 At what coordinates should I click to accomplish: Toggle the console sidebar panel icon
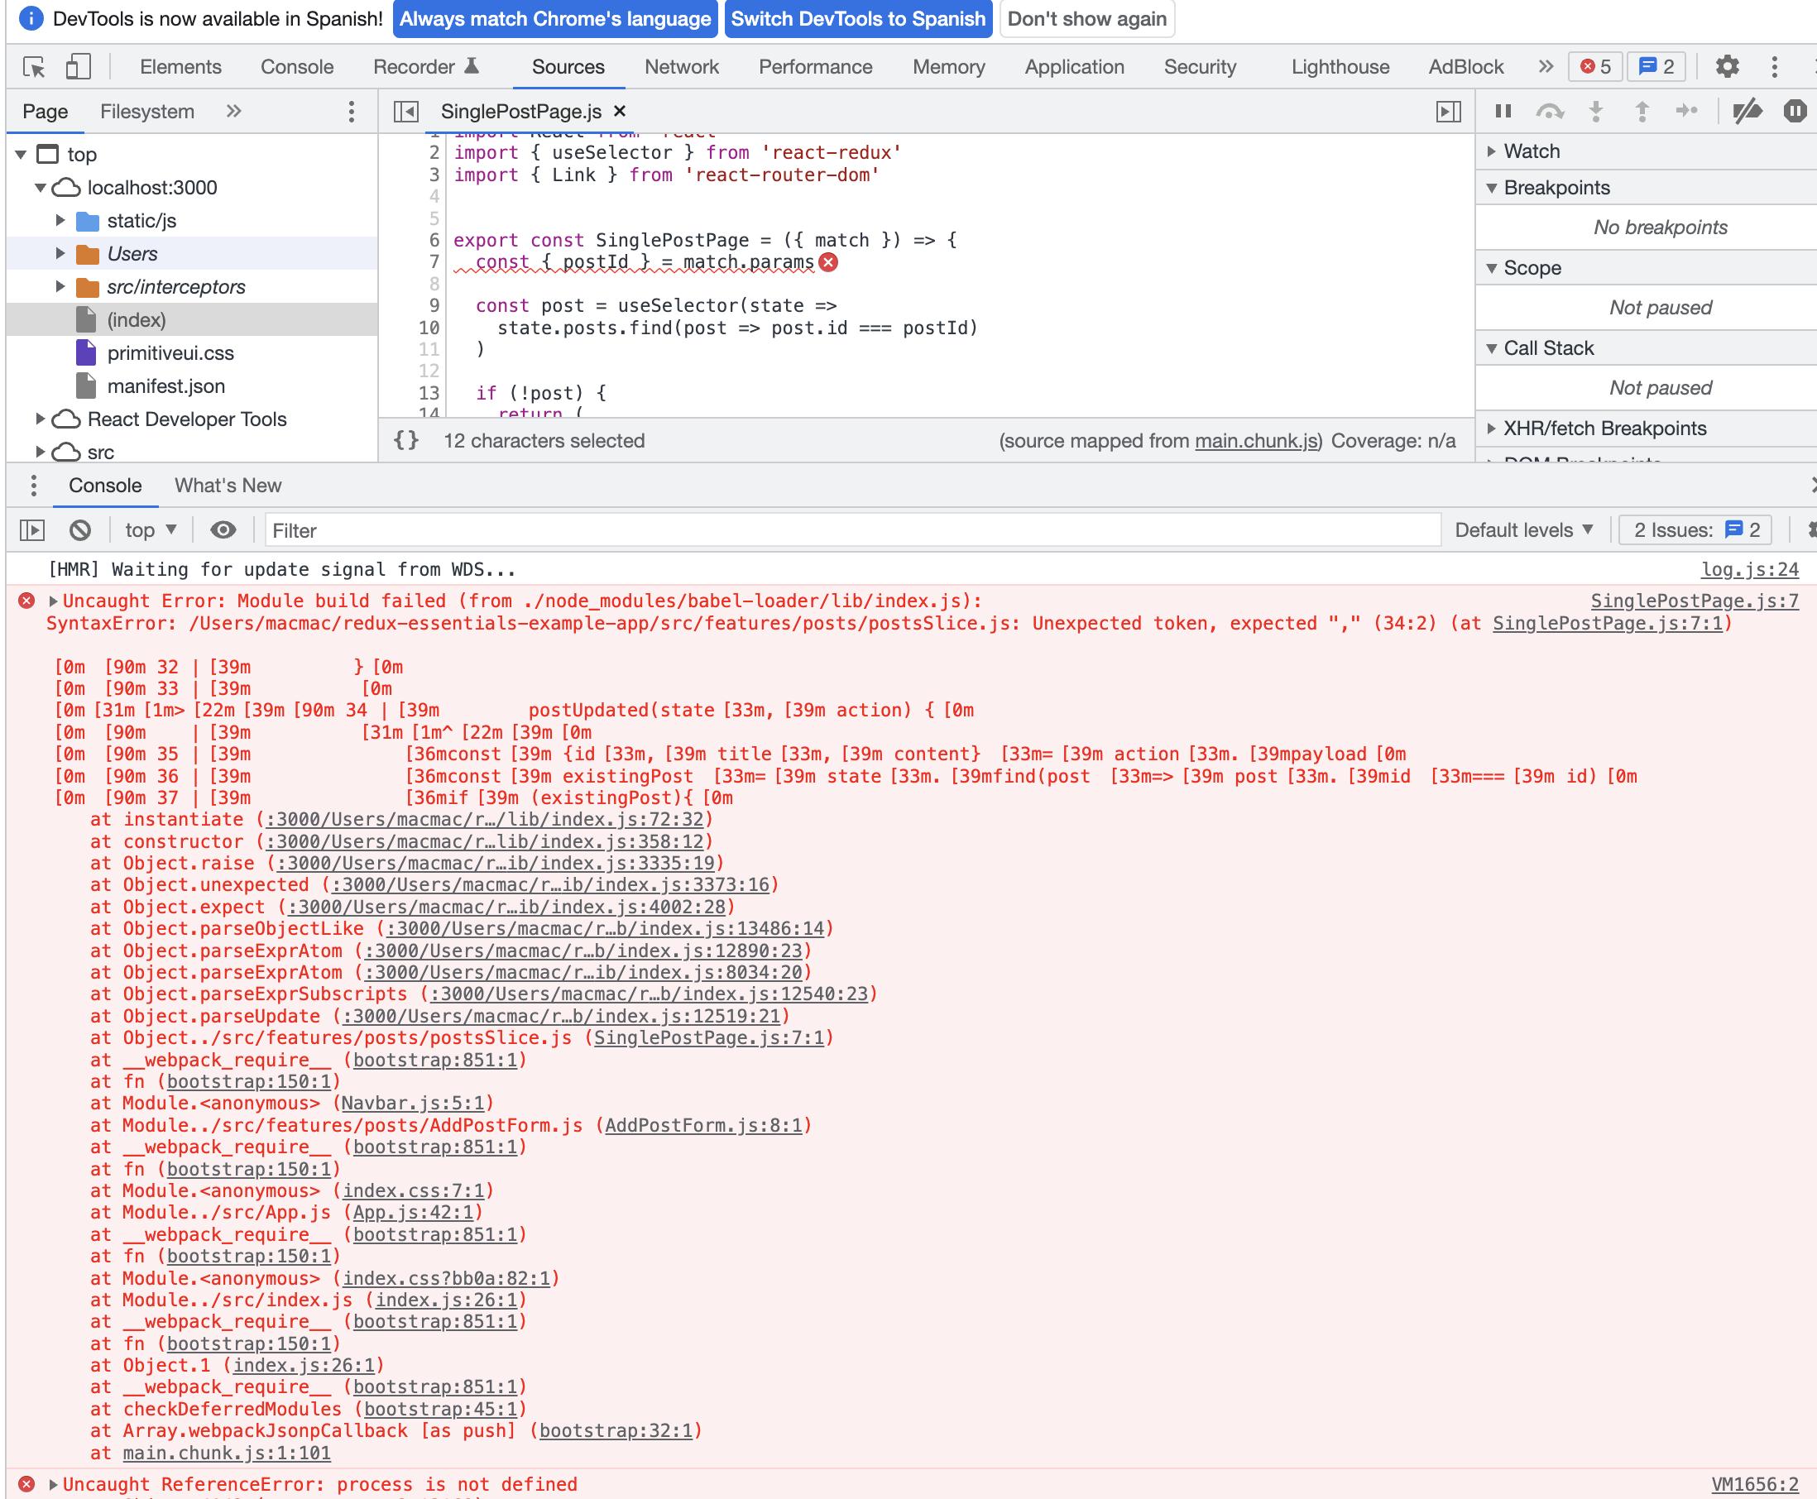click(x=32, y=530)
